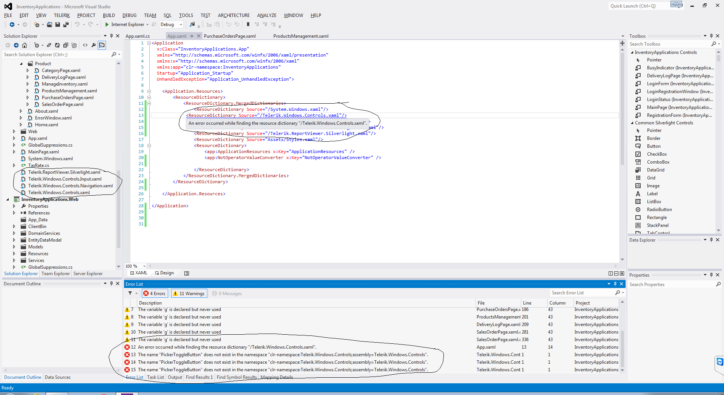Click the View Code icon in Solution Explorer

pos(85,45)
